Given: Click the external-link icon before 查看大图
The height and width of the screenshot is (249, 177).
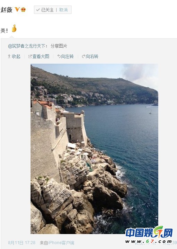Looking at the screenshot, I should tap(30, 56).
